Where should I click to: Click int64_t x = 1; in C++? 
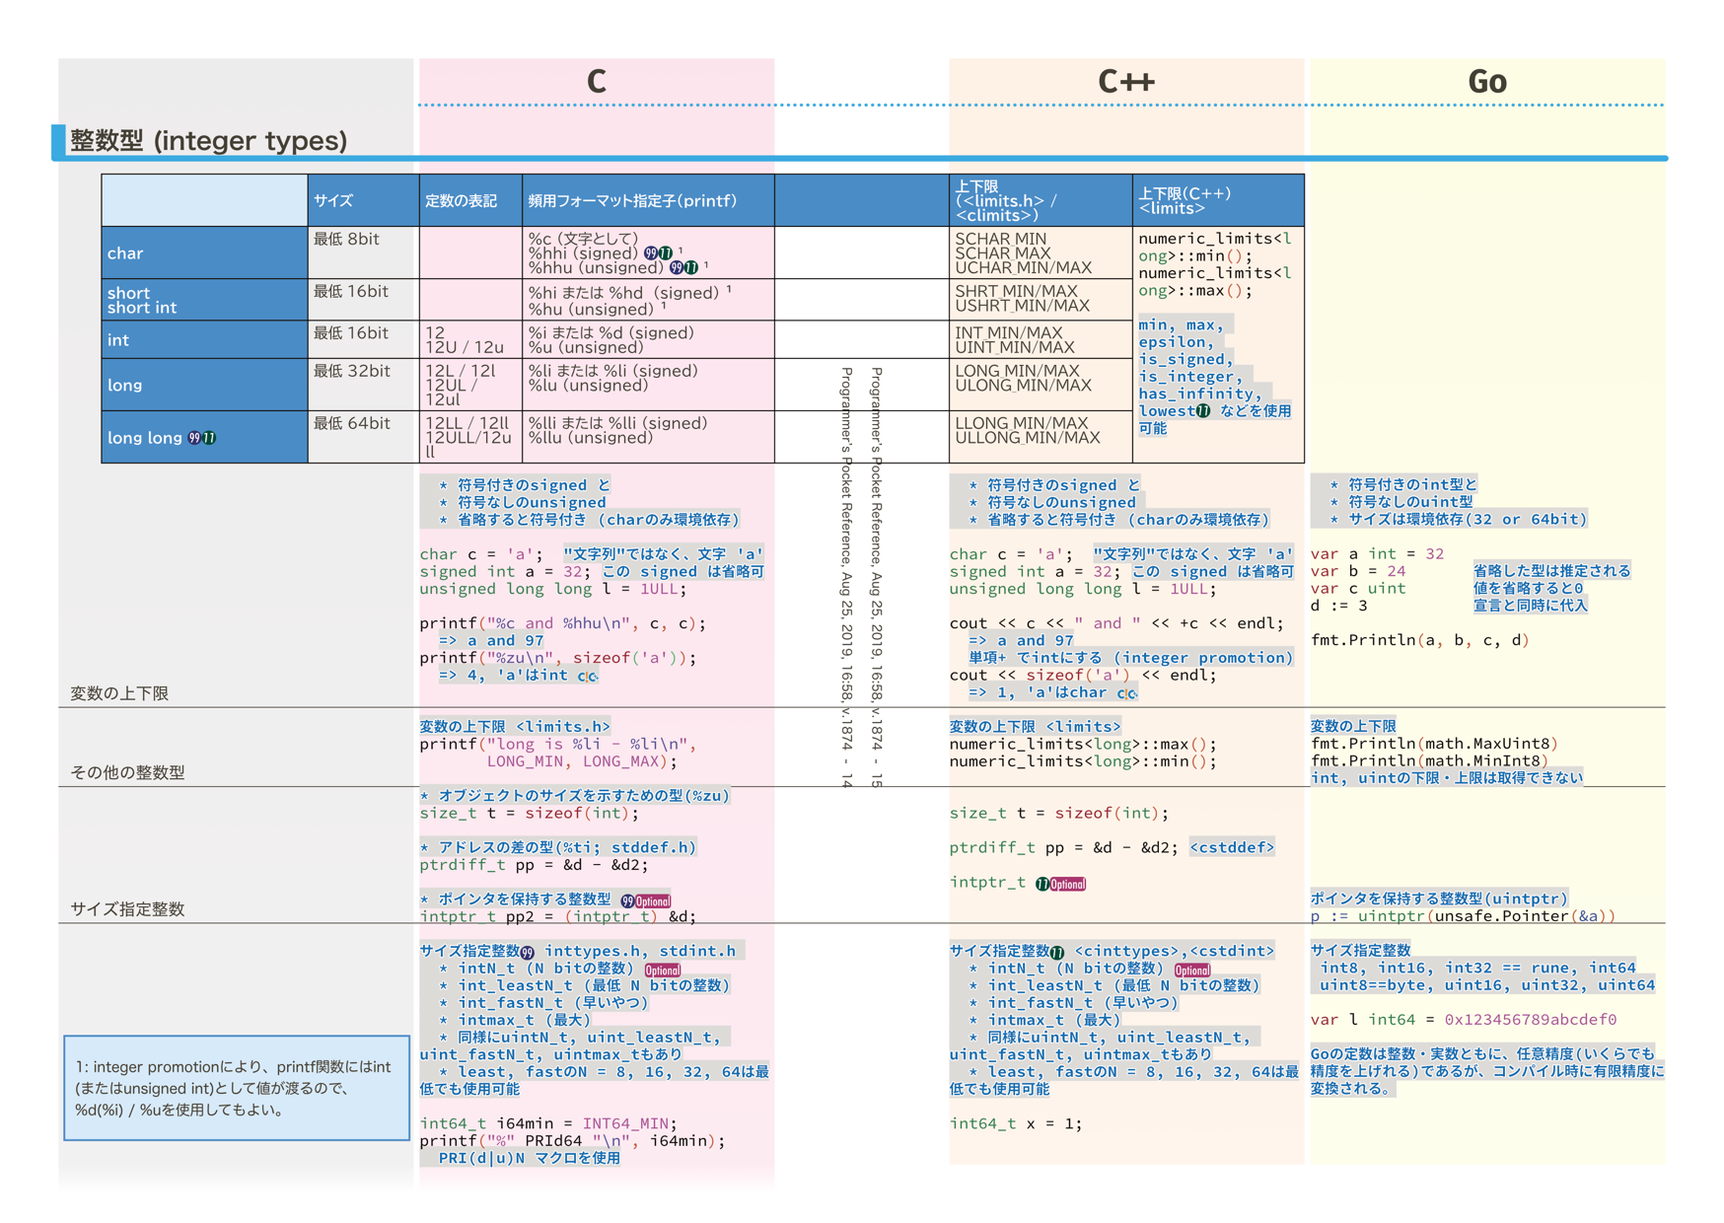1016,1123
